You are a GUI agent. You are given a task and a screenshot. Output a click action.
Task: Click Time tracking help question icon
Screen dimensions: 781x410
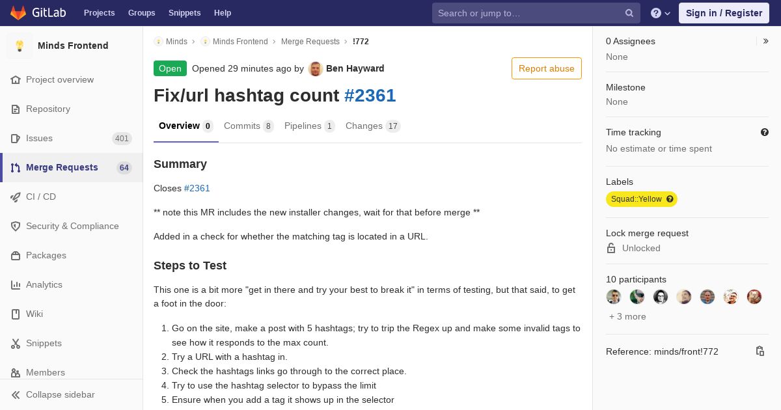click(x=765, y=132)
